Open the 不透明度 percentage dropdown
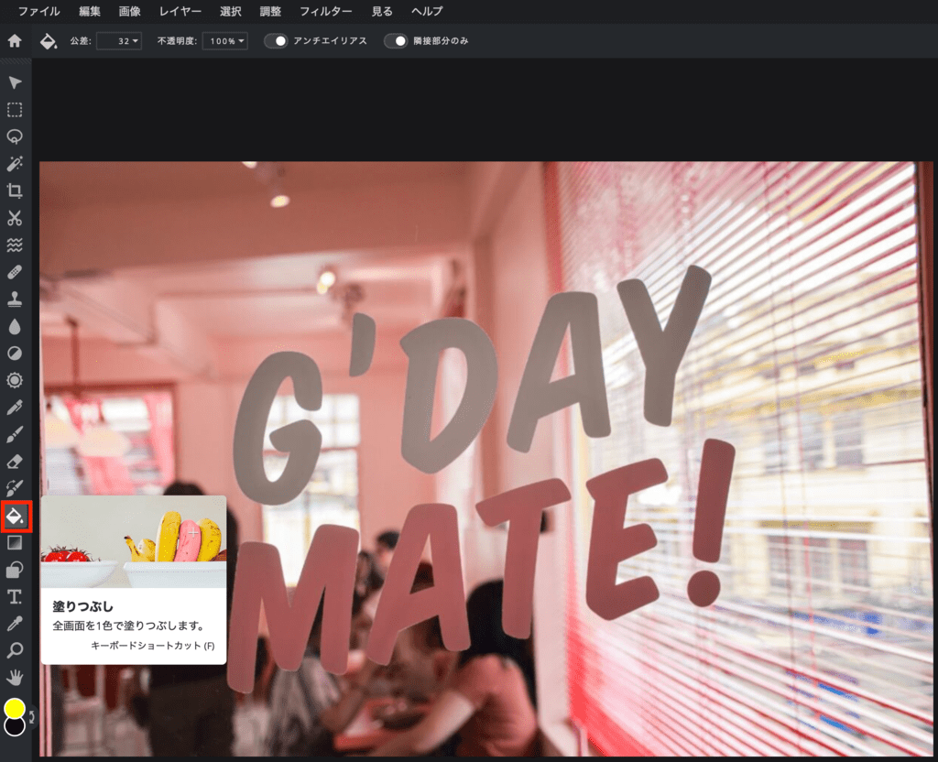Screen dimensions: 938x762 point(224,41)
